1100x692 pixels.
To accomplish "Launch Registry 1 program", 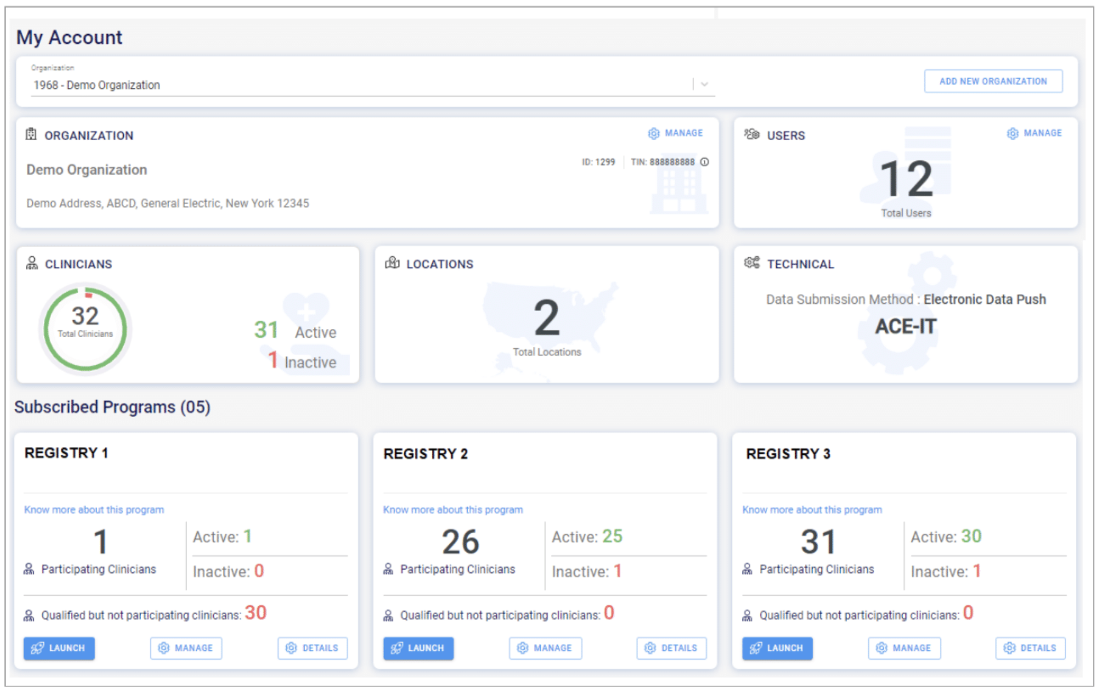I will pyautogui.click(x=59, y=648).
